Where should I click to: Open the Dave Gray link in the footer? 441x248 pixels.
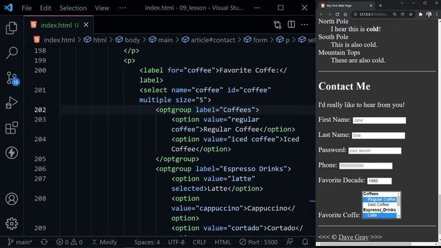click(353, 237)
